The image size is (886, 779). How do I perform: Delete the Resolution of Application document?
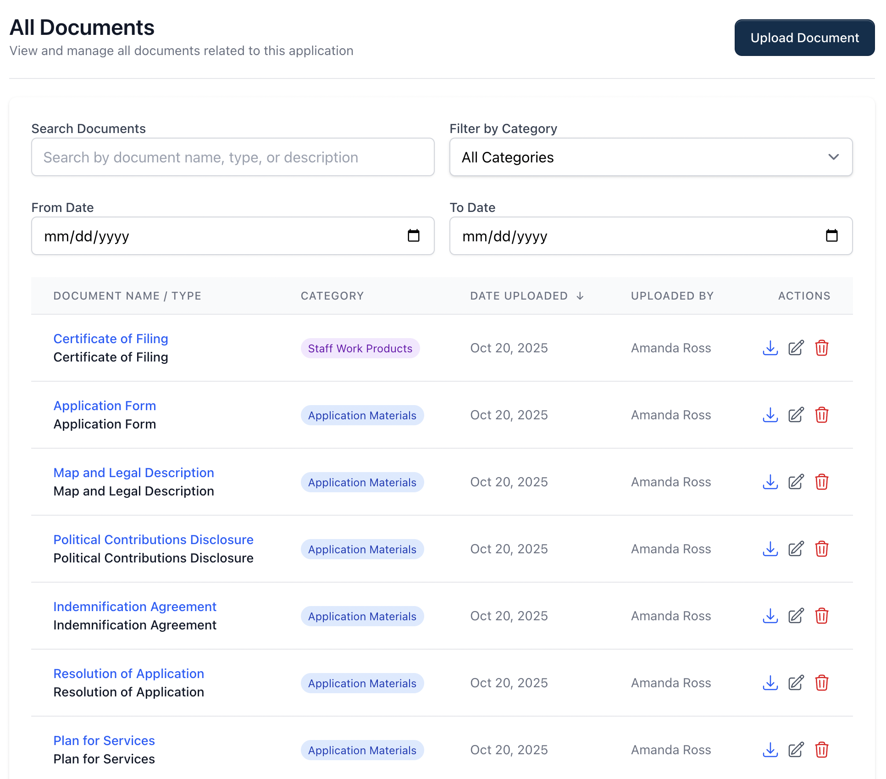coord(822,683)
